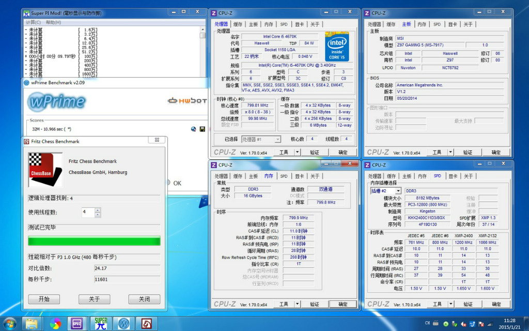Click the 'Intel Core i5 4670K' name field
This screenshot has width=529, height=331.
(279, 37)
